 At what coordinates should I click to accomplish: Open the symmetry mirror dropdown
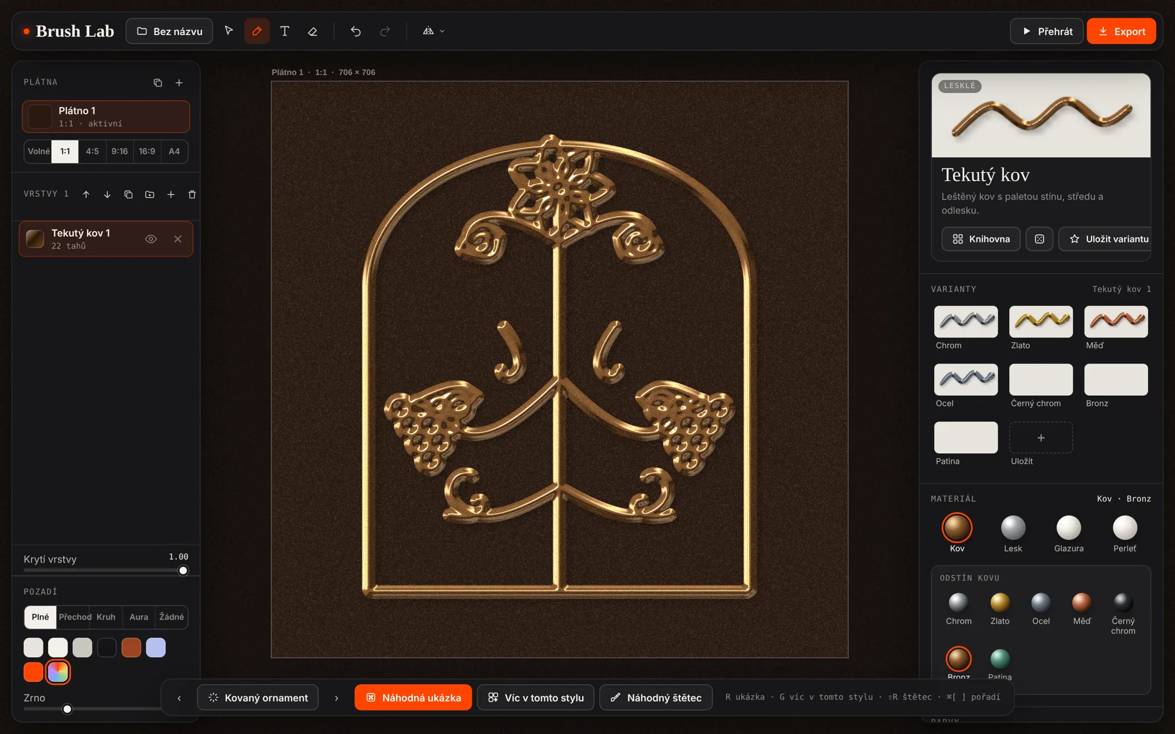tap(434, 31)
